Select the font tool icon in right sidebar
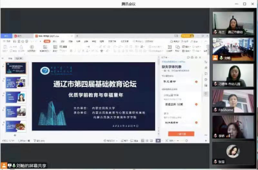This screenshot has height=170, width=258. (x=206, y=94)
